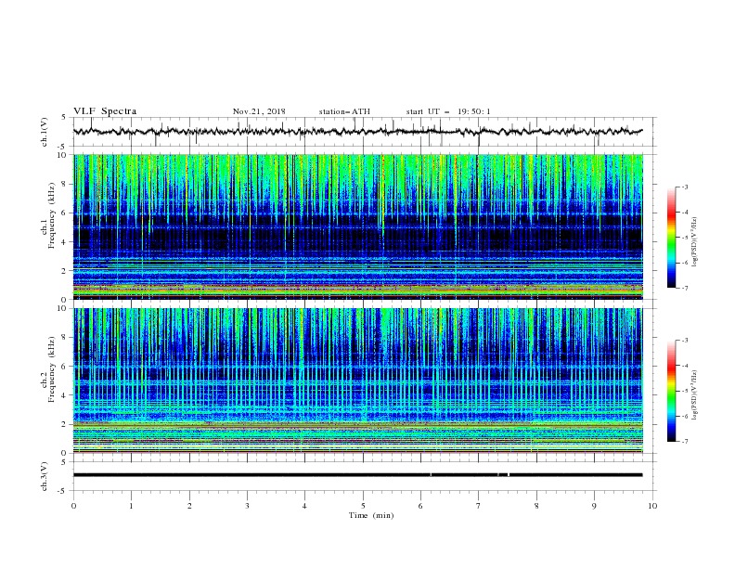Image resolution: width=735 pixels, height=568 pixels.
Task: Click the "log(PSD)(V²/Hz)" label beside ch.2 colorbar
Action: (694, 395)
